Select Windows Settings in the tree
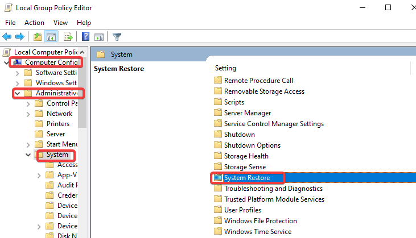The height and width of the screenshot is (238, 416). pos(56,83)
